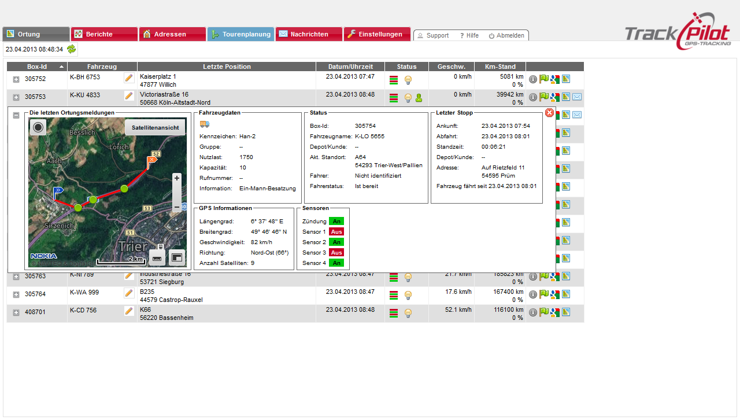Click the map picture icon for box 408701

[x=565, y=312]
